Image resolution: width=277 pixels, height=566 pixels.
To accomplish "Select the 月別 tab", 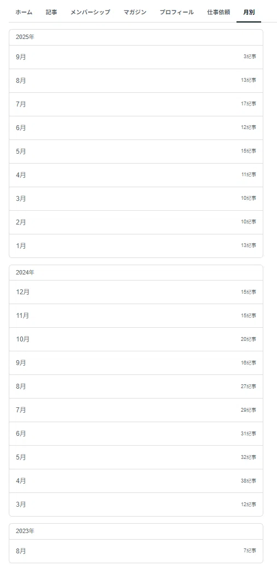I will coord(249,12).
